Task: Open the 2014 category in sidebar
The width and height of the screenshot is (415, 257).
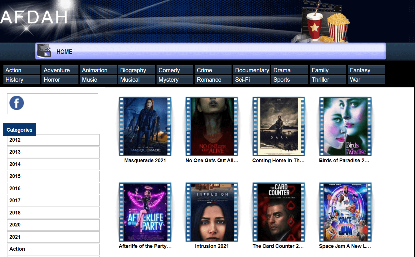Action: click(x=53, y=164)
